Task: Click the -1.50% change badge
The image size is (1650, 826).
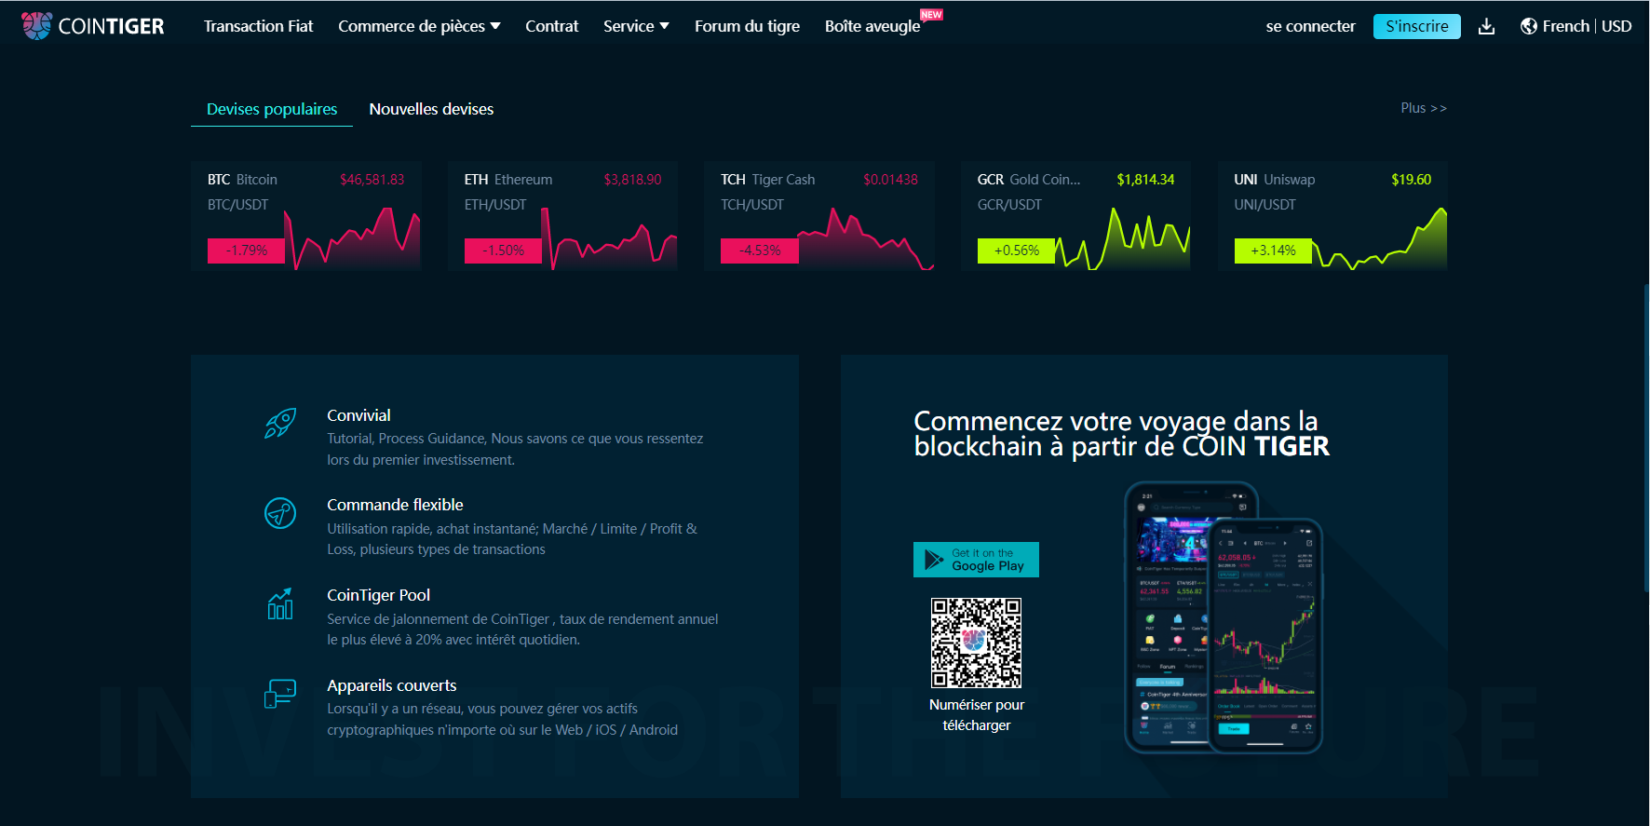Action: click(503, 251)
